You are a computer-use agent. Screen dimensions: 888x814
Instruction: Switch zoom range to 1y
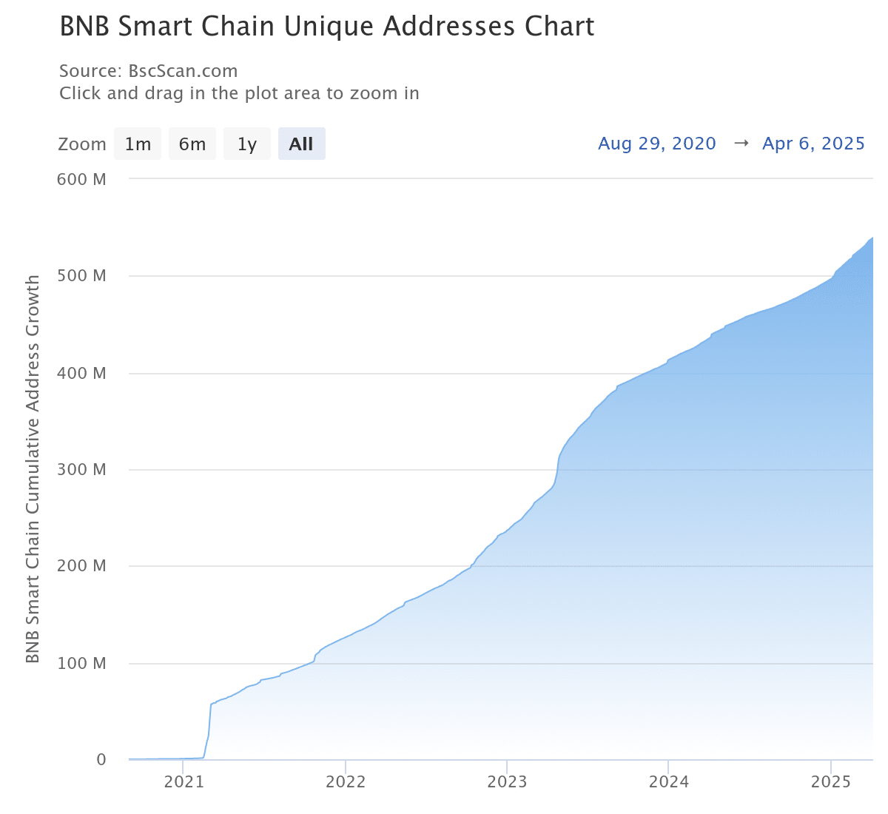247,144
